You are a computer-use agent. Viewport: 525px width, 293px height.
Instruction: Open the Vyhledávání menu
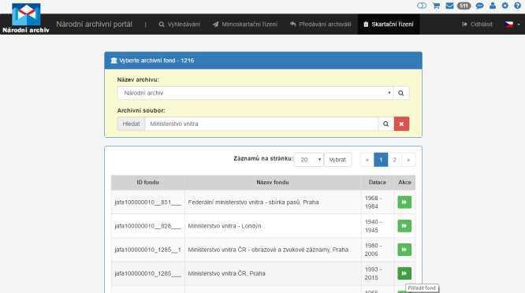point(180,24)
